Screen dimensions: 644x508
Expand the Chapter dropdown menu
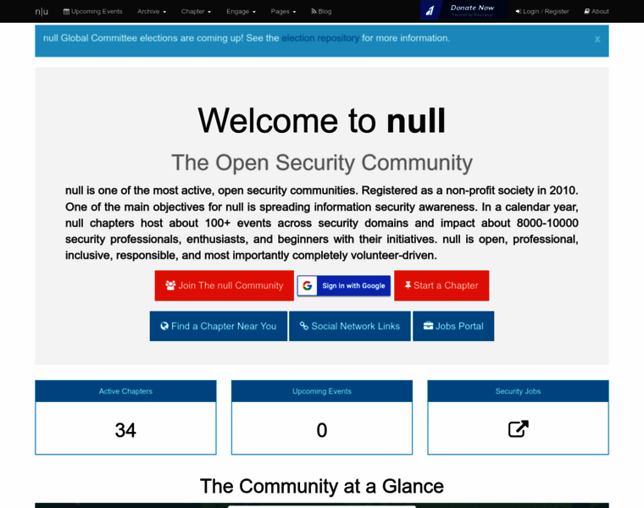coord(197,11)
